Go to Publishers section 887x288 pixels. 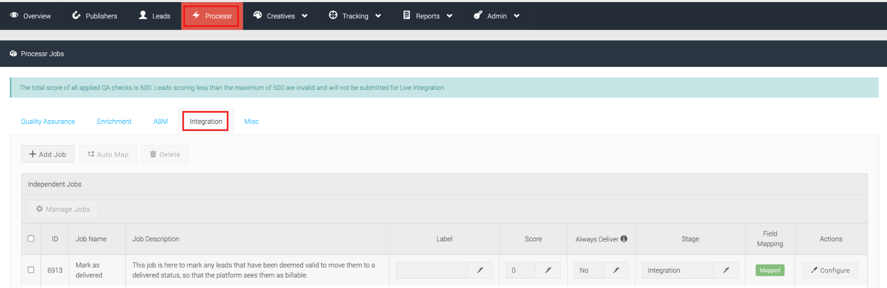[95, 16]
